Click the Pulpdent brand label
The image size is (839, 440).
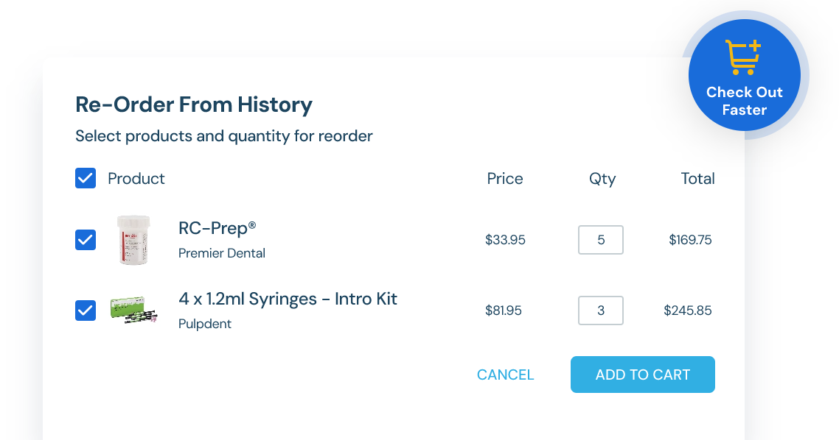click(x=204, y=324)
